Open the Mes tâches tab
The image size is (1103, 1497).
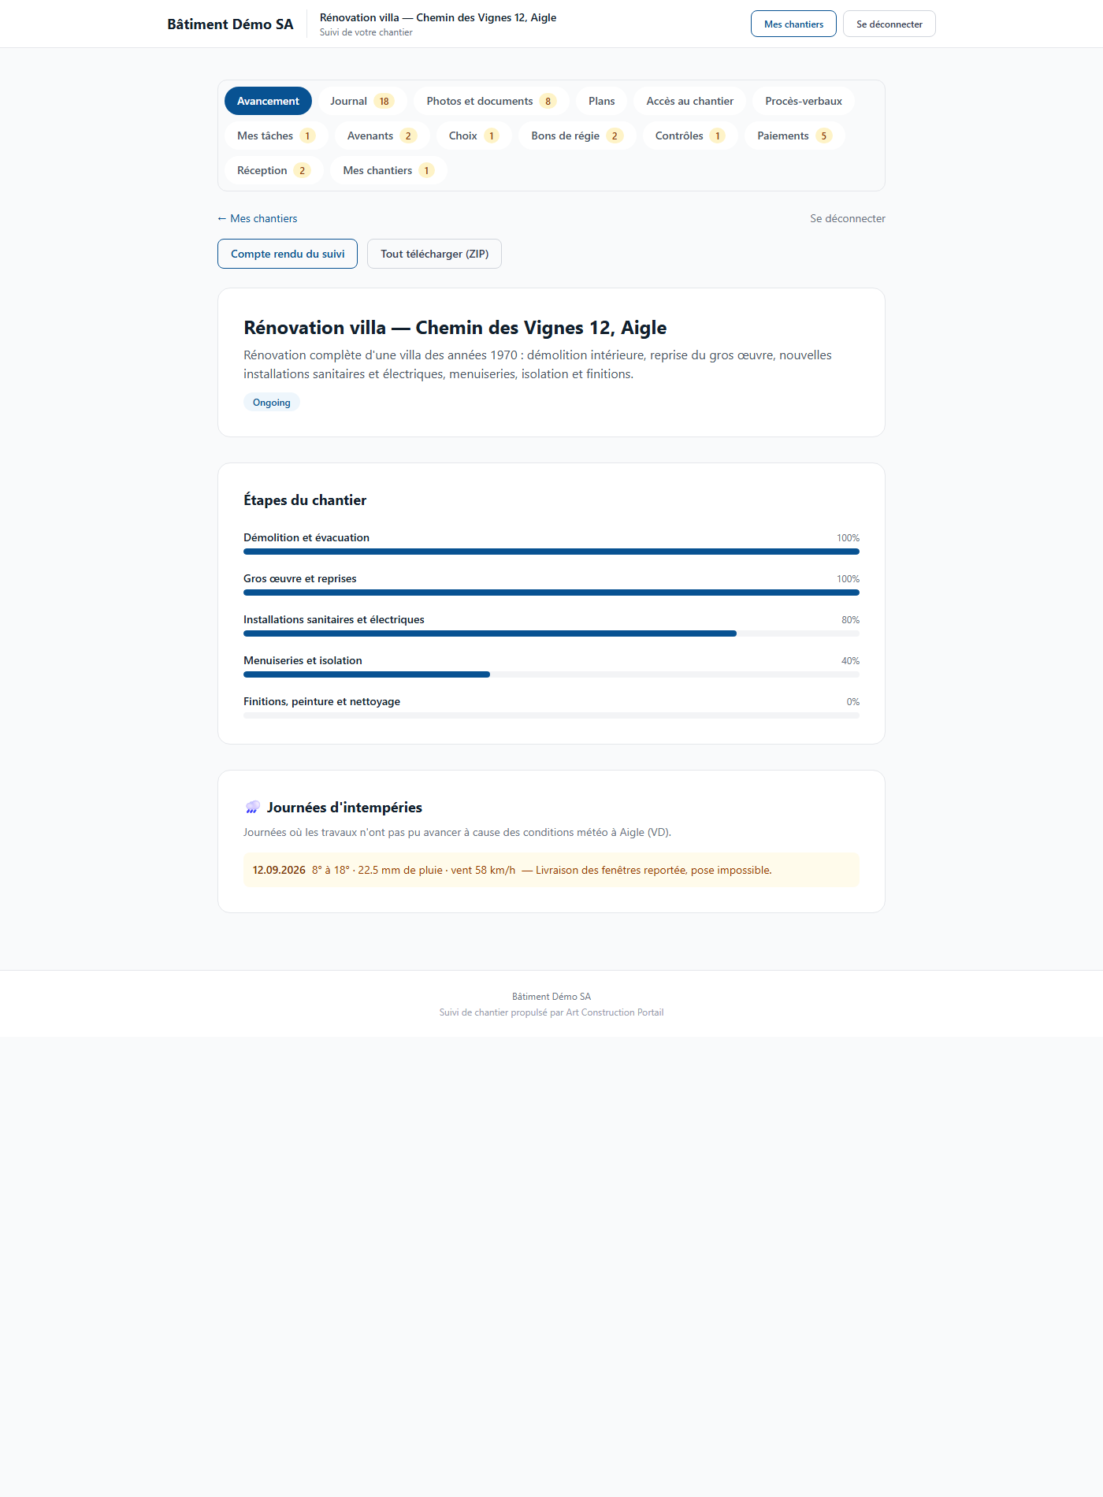coord(276,136)
